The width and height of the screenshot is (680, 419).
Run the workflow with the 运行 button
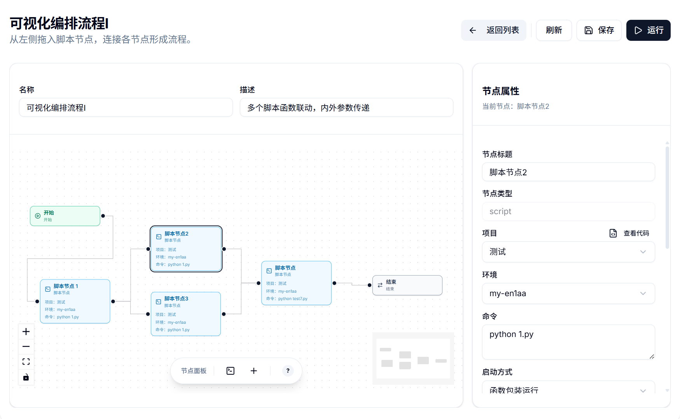648,30
